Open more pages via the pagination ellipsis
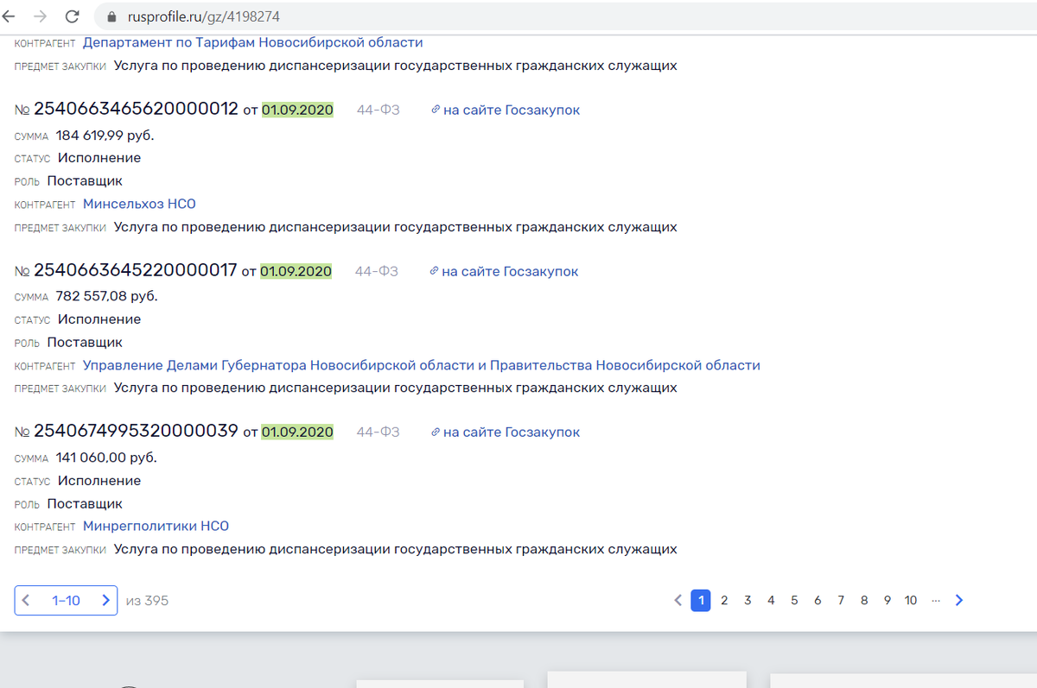Viewport: 1037px width, 688px height. 935,600
